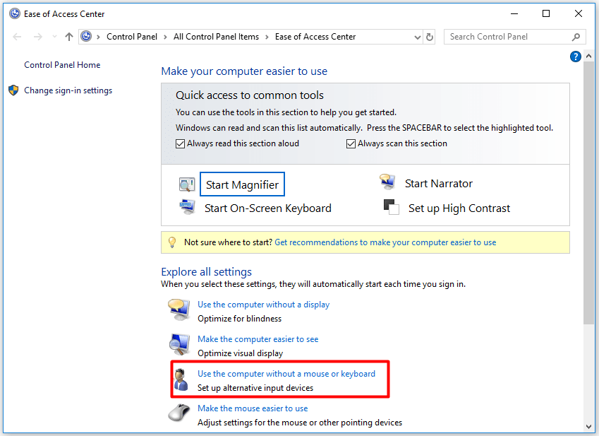Screen dimensions: 599x436
Task: Open the On-Screen Keyboard icon
Action: coord(187,208)
